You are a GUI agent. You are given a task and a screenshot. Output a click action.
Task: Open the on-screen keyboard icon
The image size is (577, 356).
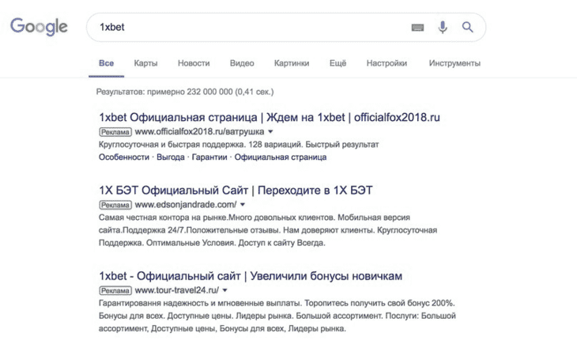(417, 27)
